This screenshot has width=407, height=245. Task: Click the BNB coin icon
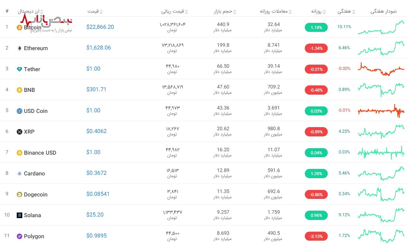tap(19, 90)
